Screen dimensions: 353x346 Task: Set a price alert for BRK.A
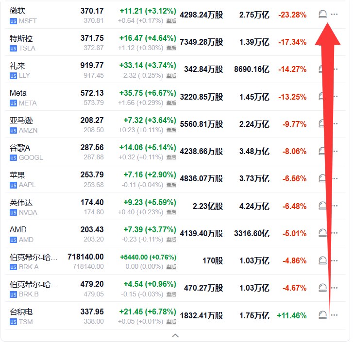tap(322, 260)
